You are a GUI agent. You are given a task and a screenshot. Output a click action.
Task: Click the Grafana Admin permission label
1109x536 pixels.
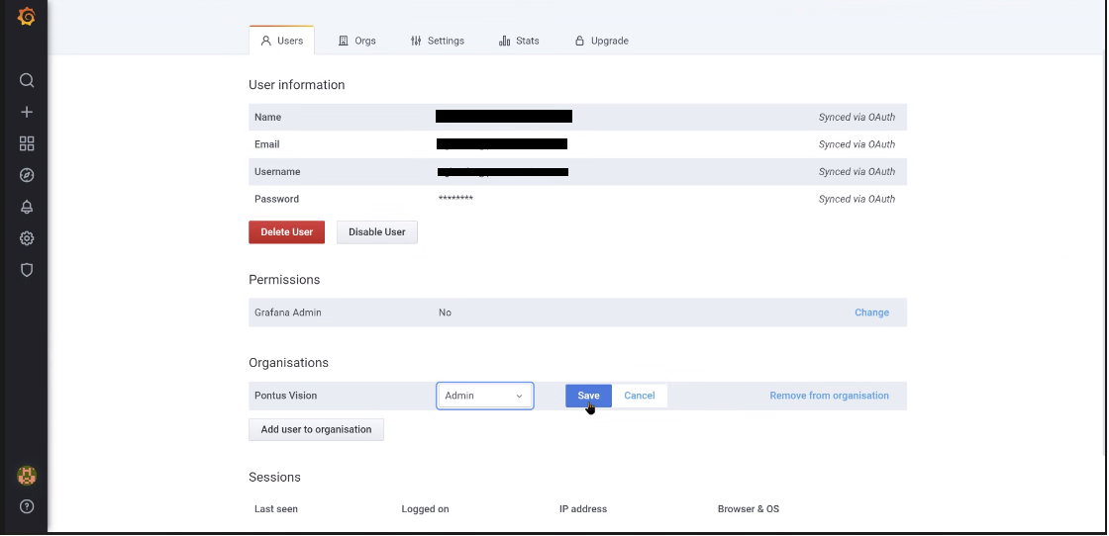(288, 313)
